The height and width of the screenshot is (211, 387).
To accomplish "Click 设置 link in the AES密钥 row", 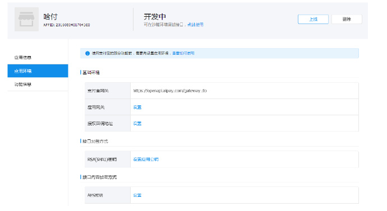I will point(137,195).
